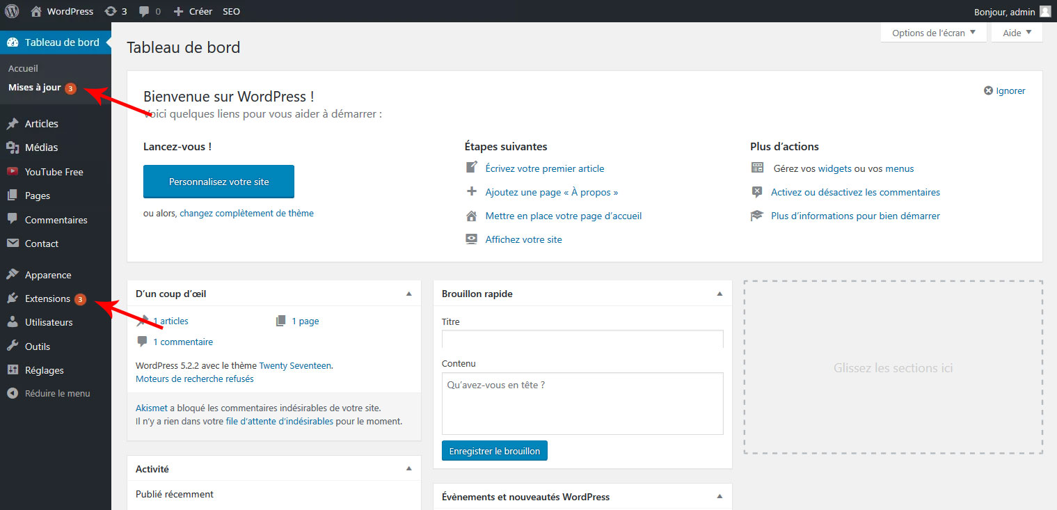
Task: Open file d'attente d'indésirables link
Action: click(280, 421)
